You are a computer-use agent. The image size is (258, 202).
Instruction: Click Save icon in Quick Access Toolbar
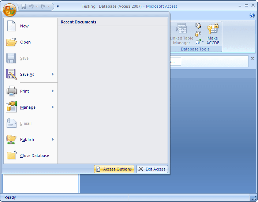(23, 7)
